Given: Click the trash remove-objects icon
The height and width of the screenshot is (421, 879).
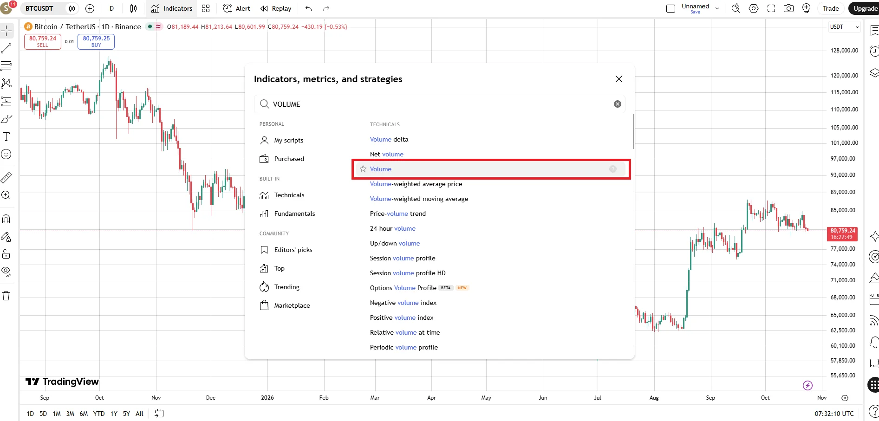Looking at the screenshot, I should pyautogui.click(x=7, y=296).
